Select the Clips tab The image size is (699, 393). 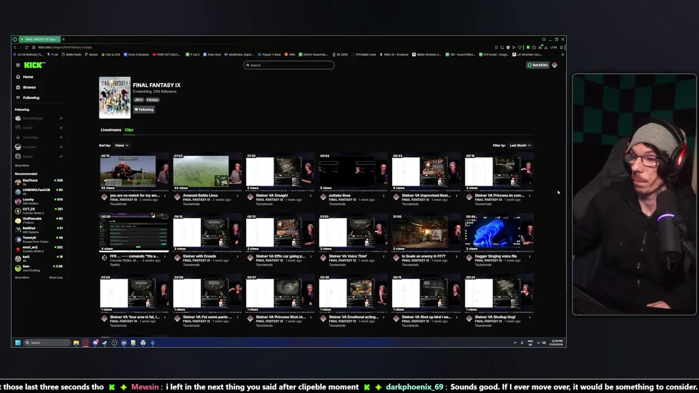tap(129, 130)
